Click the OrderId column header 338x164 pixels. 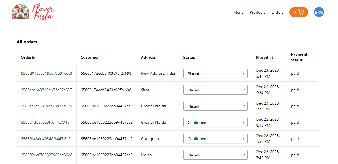click(28, 57)
